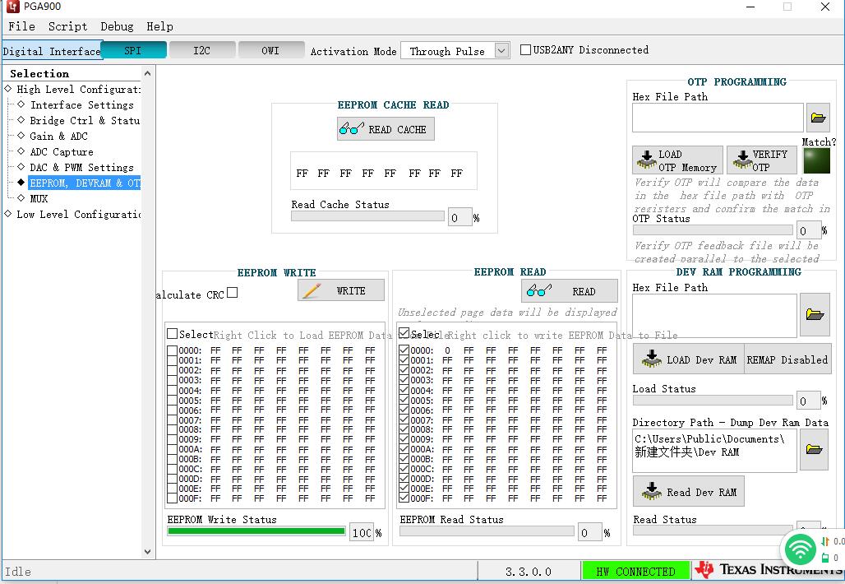
Task: Toggle Select all checkbox in EEPROM READ
Action: point(404,332)
